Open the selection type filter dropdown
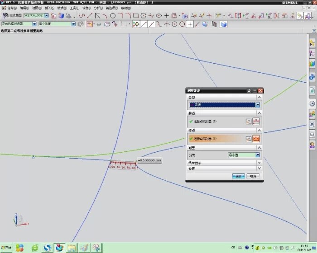Image resolution: width=317 pixels, height=253 pixels. [34, 24]
